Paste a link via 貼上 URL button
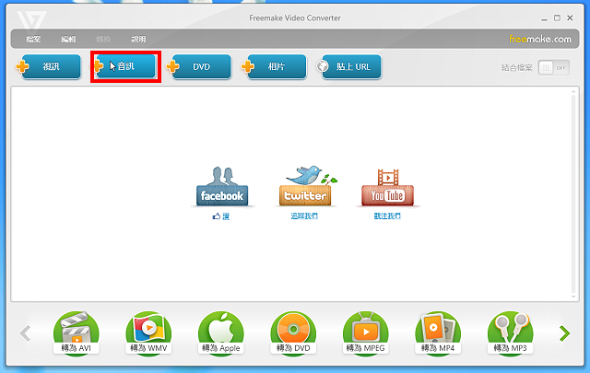Screen dimensions: 590x373 point(351,66)
